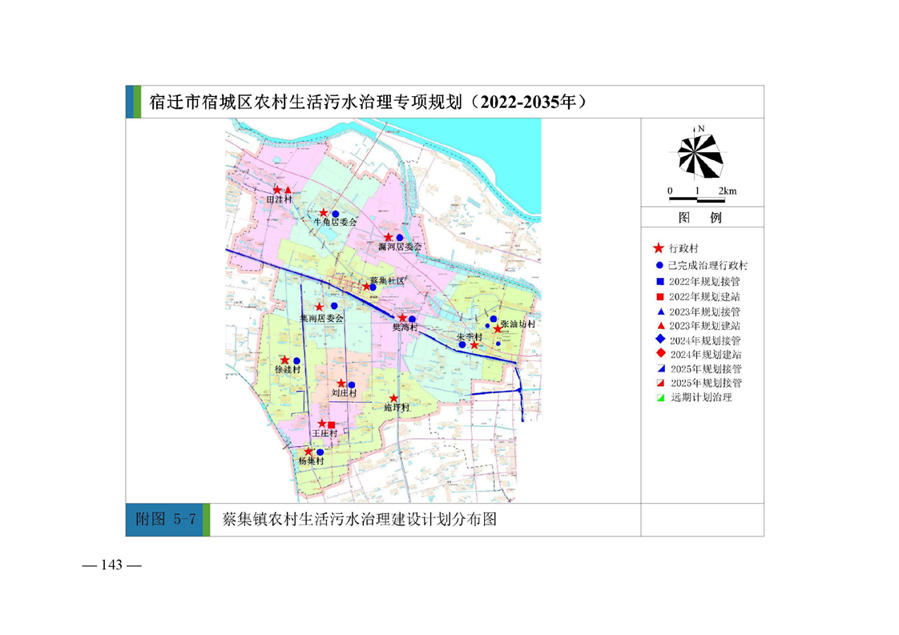Click the red star legend symbol for 行政村

[659, 249]
